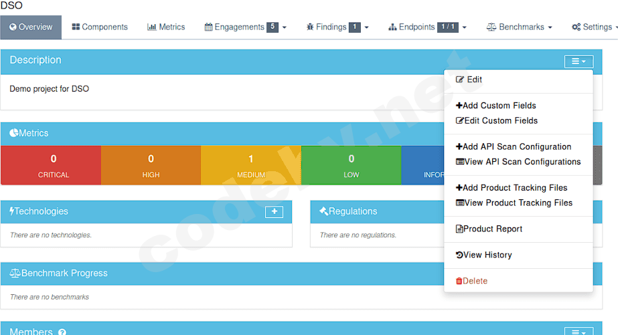Click the Technologies lightning bolt icon
The width and height of the screenshot is (618, 335).
(x=12, y=211)
